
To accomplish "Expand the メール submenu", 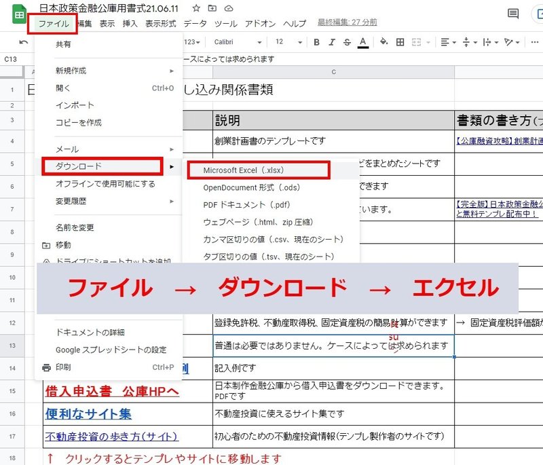I will [x=109, y=149].
